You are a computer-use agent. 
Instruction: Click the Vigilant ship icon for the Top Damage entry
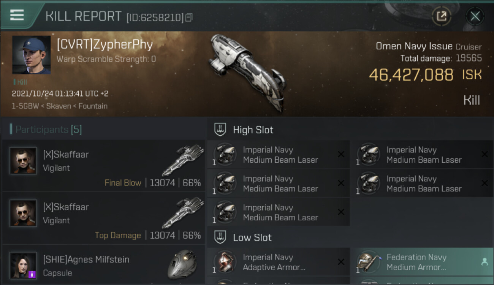click(x=183, y=212)
